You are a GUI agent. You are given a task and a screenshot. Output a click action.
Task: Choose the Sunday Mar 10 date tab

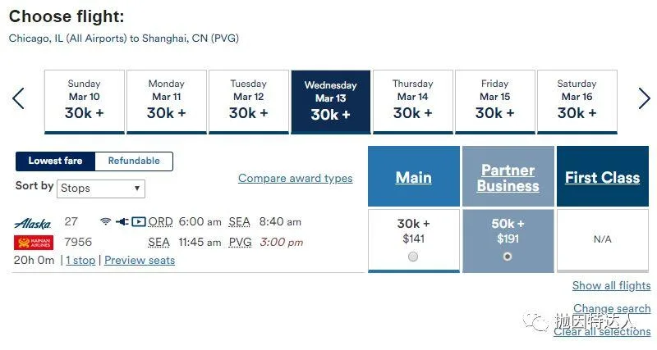pyautogui.click(x=84, y=102)
